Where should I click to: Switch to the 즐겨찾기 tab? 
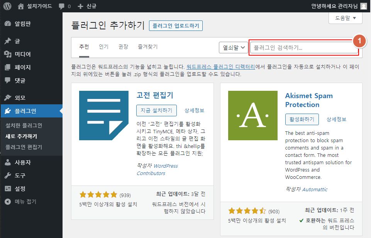click(147, 47)
